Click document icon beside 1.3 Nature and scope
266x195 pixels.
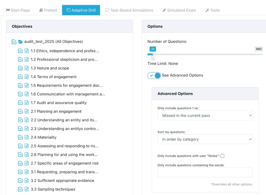[x=27, y=68]
